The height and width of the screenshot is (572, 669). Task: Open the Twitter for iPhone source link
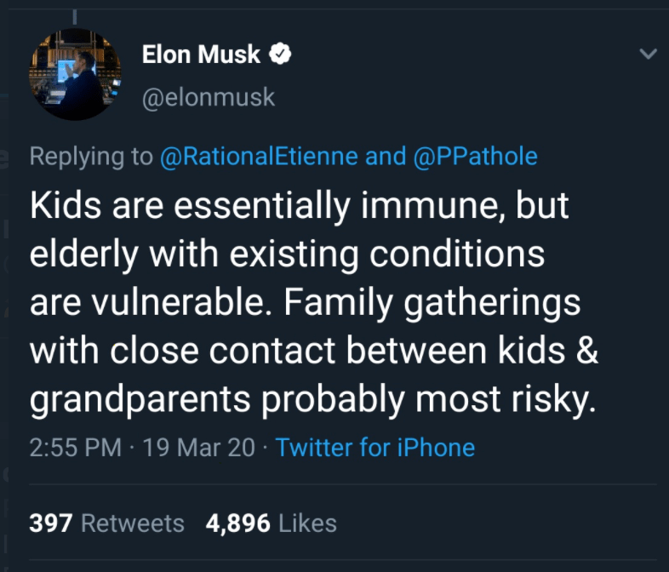point(375,447)
